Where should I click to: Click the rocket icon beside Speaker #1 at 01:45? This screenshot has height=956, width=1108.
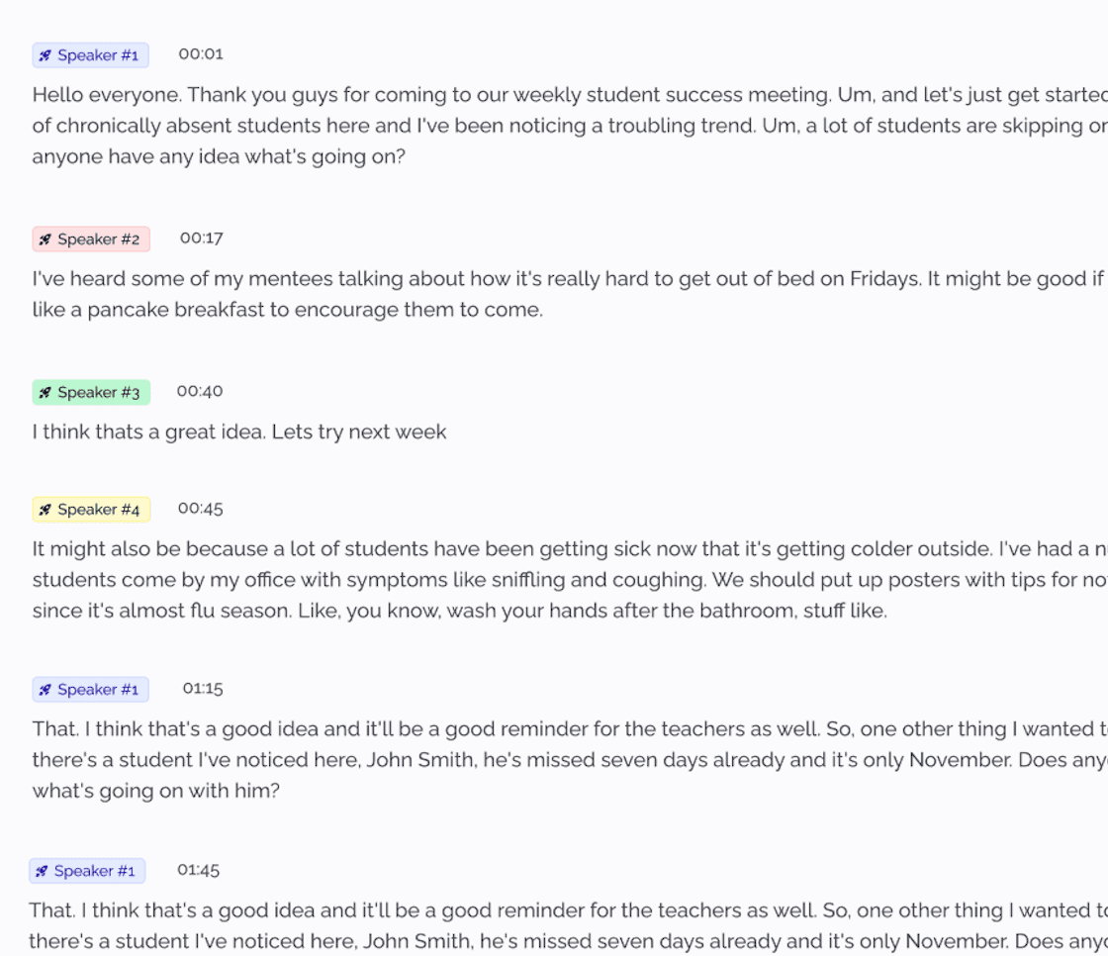tap(42, 871)
